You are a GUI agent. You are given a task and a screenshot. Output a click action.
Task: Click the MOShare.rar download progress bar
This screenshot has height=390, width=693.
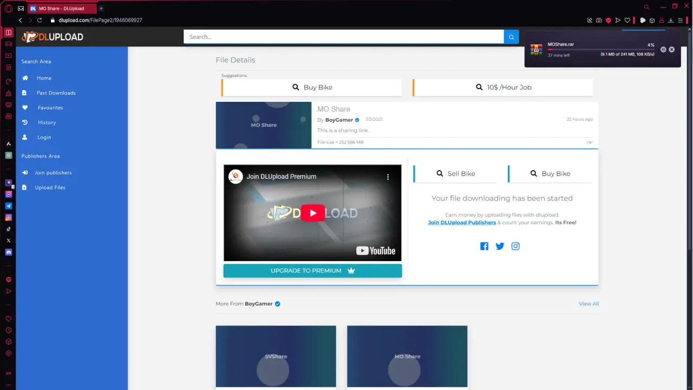601,49
